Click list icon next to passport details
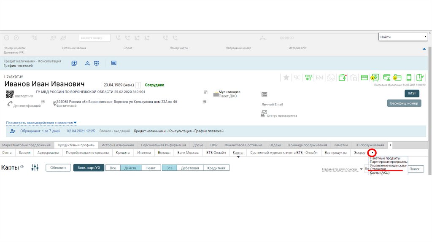 click(205, 92)
